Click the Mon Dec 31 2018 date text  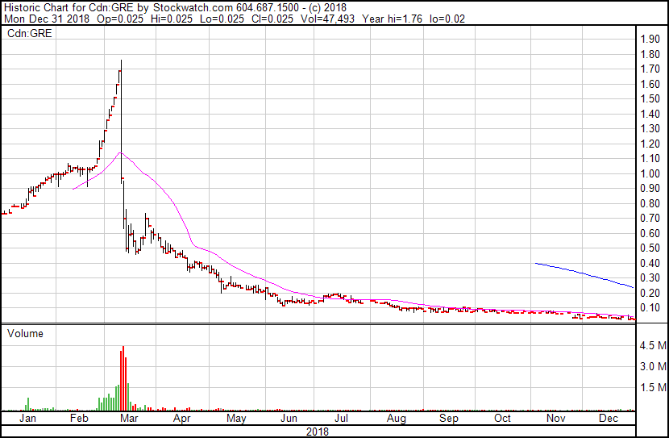[47, 19]
